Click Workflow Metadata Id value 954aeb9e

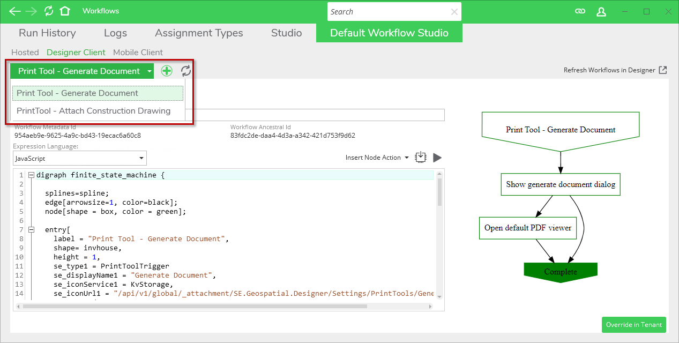(x=78, y=136)
